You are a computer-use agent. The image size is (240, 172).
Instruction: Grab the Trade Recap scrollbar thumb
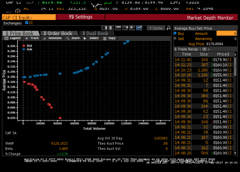click(235, 66)
